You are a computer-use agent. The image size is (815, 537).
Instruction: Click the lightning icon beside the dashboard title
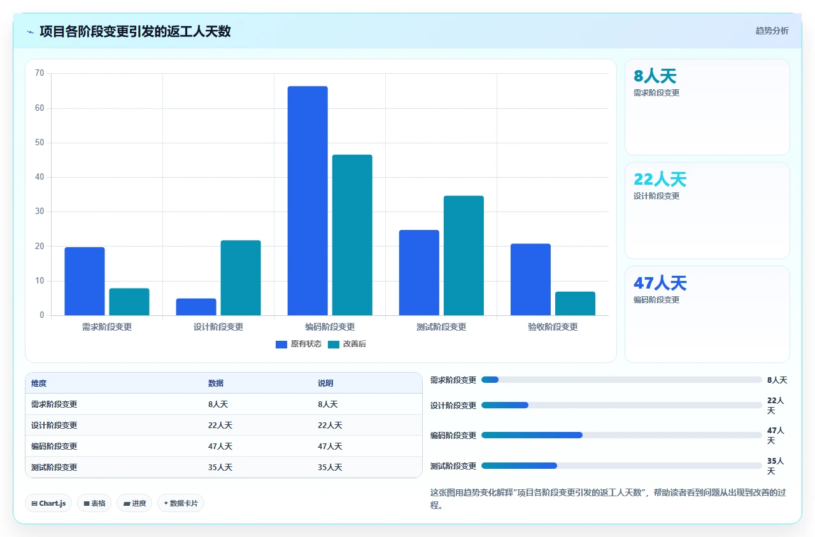click(x=30, y=31)
